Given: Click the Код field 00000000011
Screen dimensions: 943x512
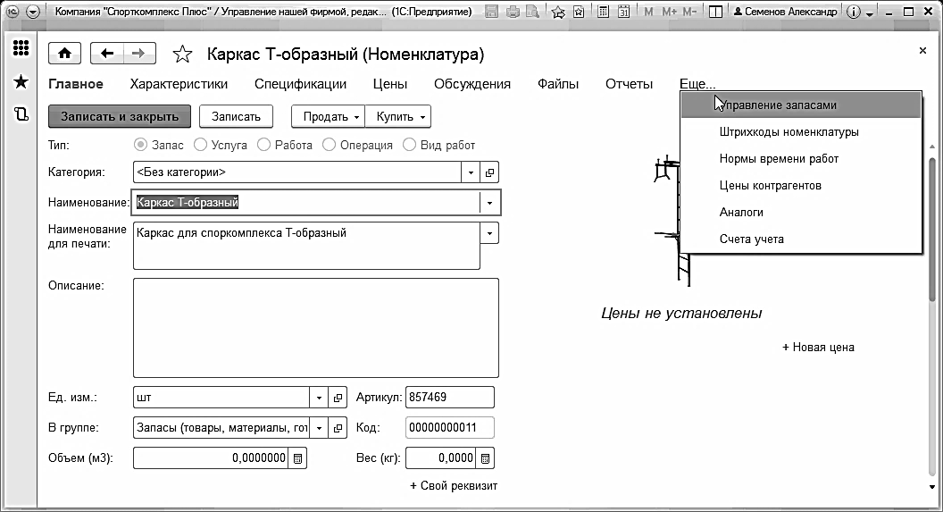Looking at the screenshot, I should (450, 428).
